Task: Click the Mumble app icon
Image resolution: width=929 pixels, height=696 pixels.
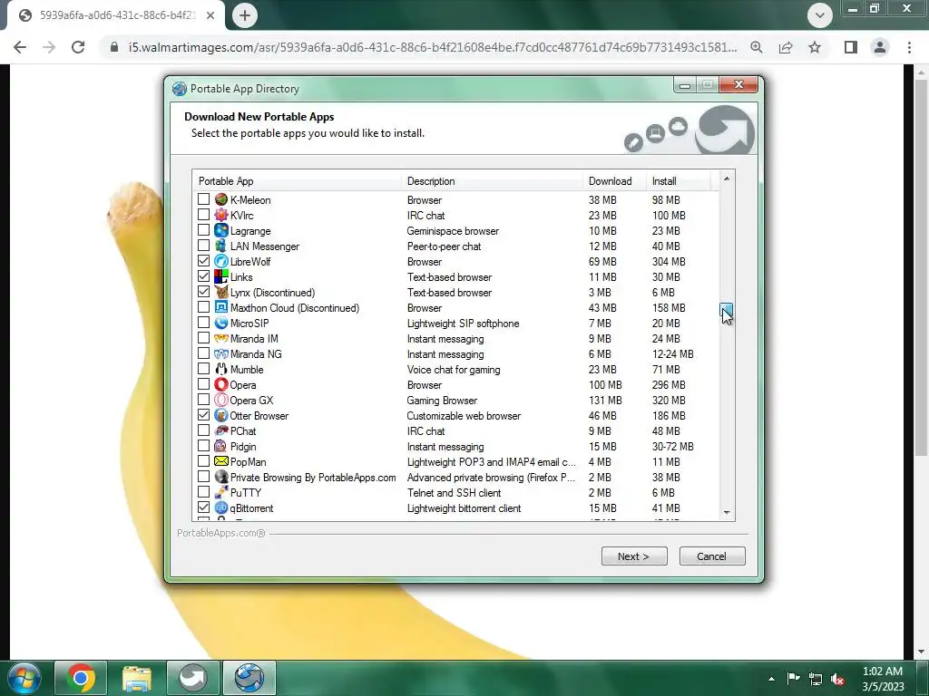Action: (x=221, y=369)
